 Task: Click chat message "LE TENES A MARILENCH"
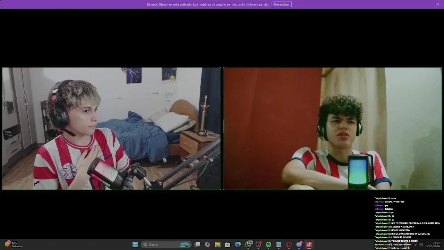click(402, 227)
